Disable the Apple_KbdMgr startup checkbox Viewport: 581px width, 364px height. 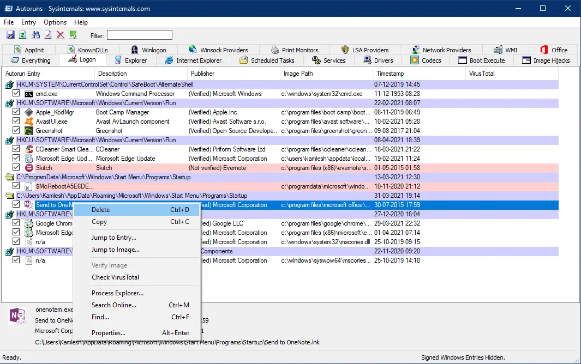(x=16, y=112)
